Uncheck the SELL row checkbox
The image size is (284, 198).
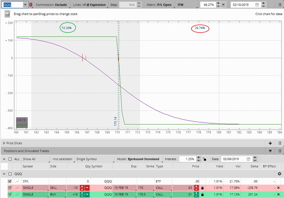[10, 188]
